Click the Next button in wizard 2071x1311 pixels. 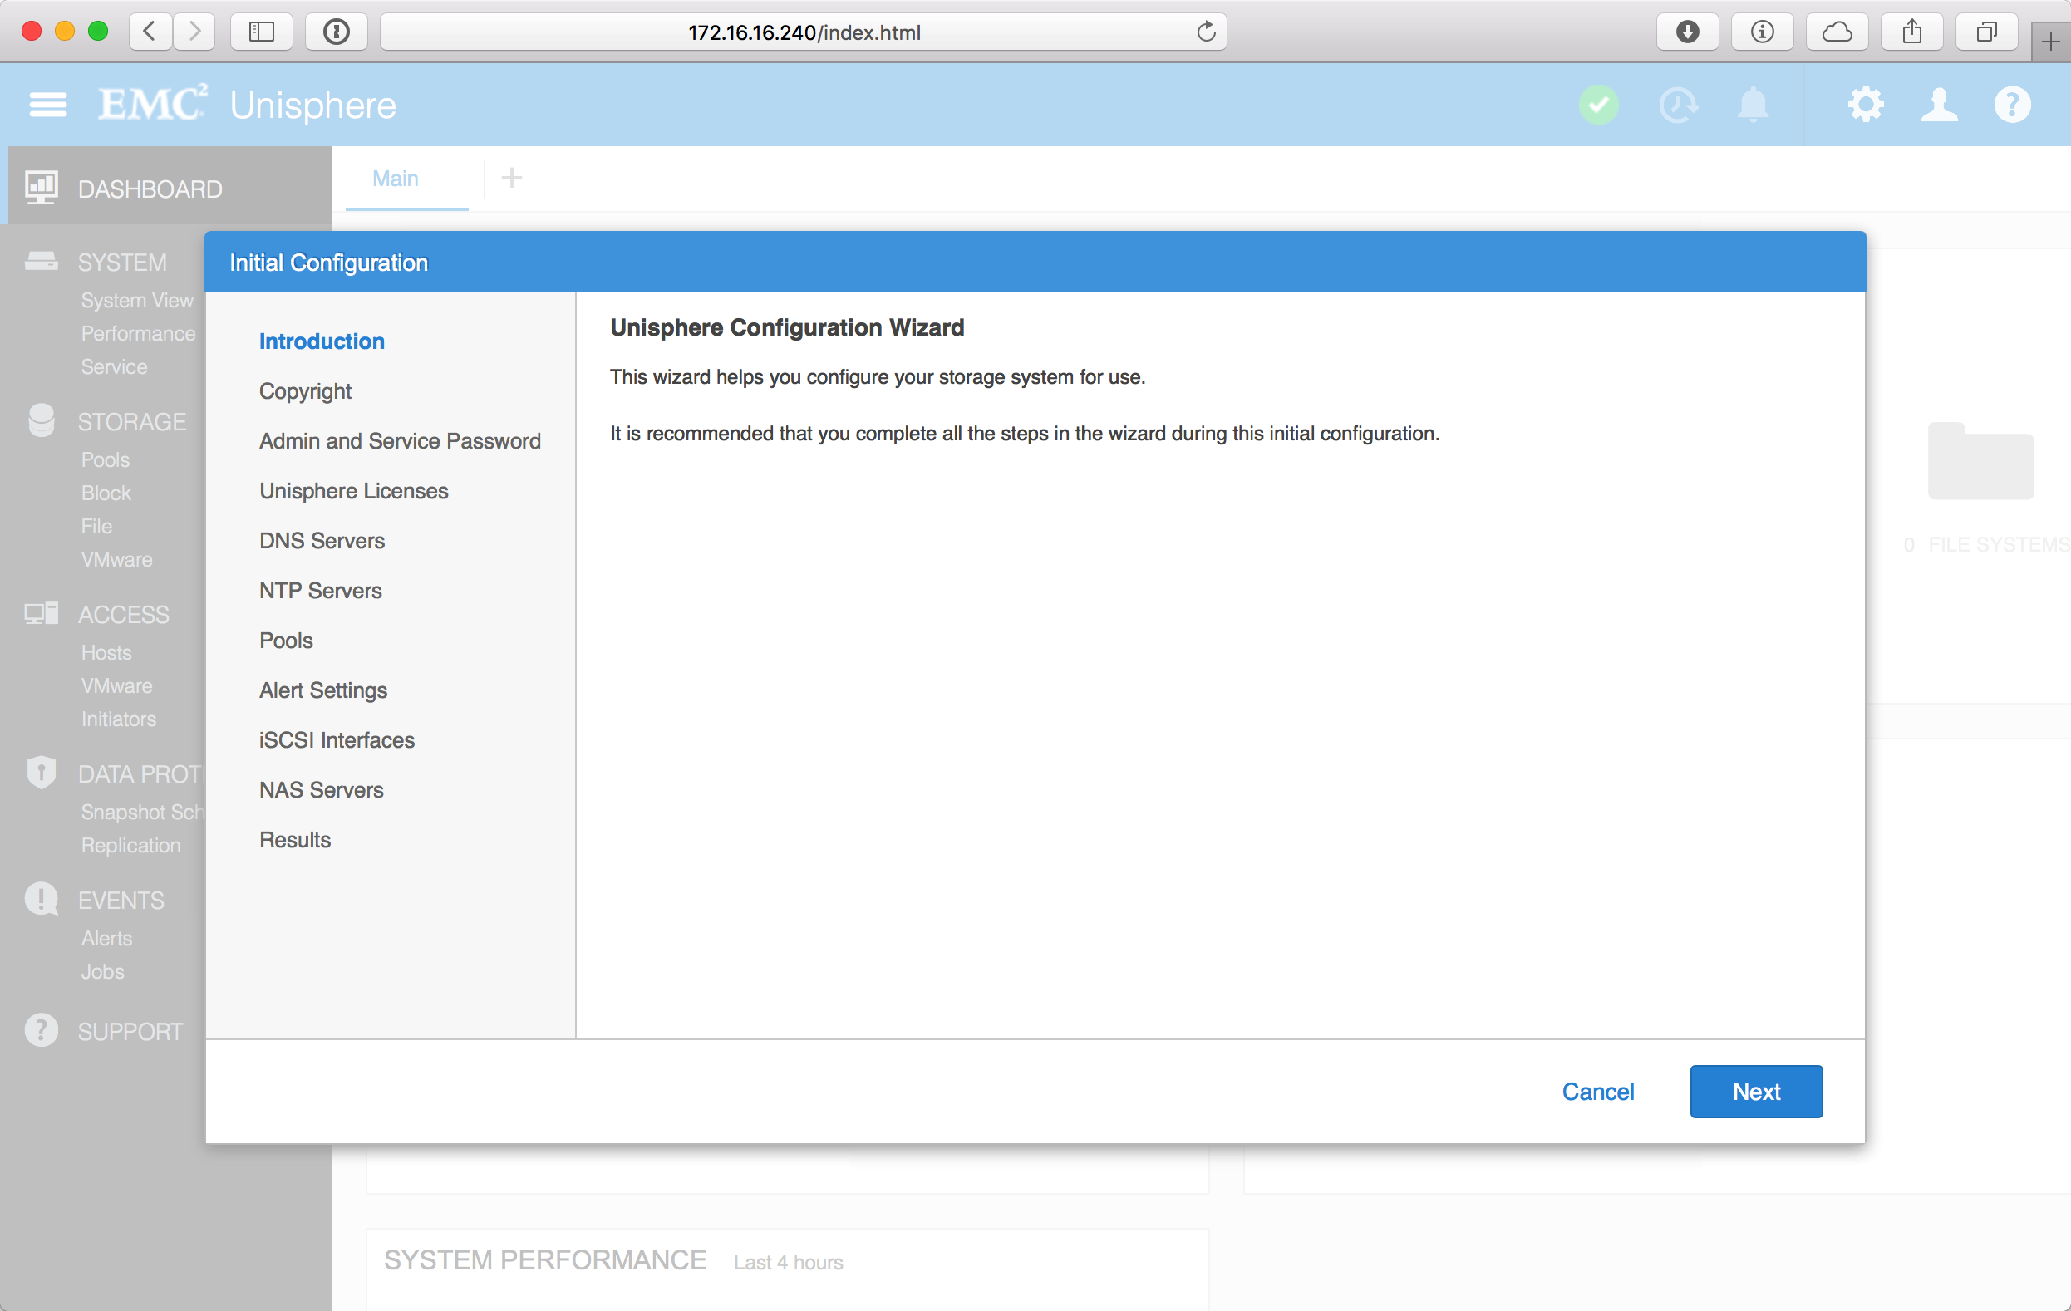pyautogui.click(x=1755, y=1091)
